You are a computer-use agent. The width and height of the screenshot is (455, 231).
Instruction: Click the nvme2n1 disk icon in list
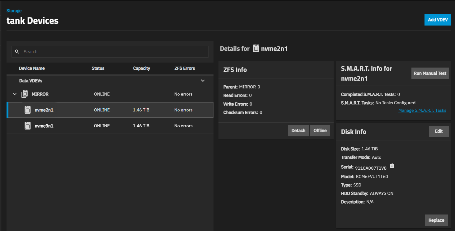point(28,110)
